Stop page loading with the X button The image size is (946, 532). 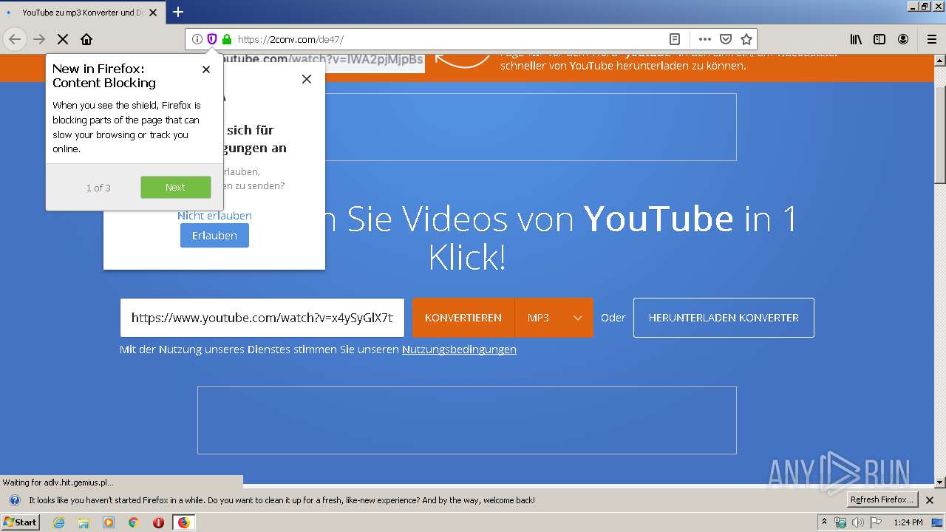click(63, 39)
